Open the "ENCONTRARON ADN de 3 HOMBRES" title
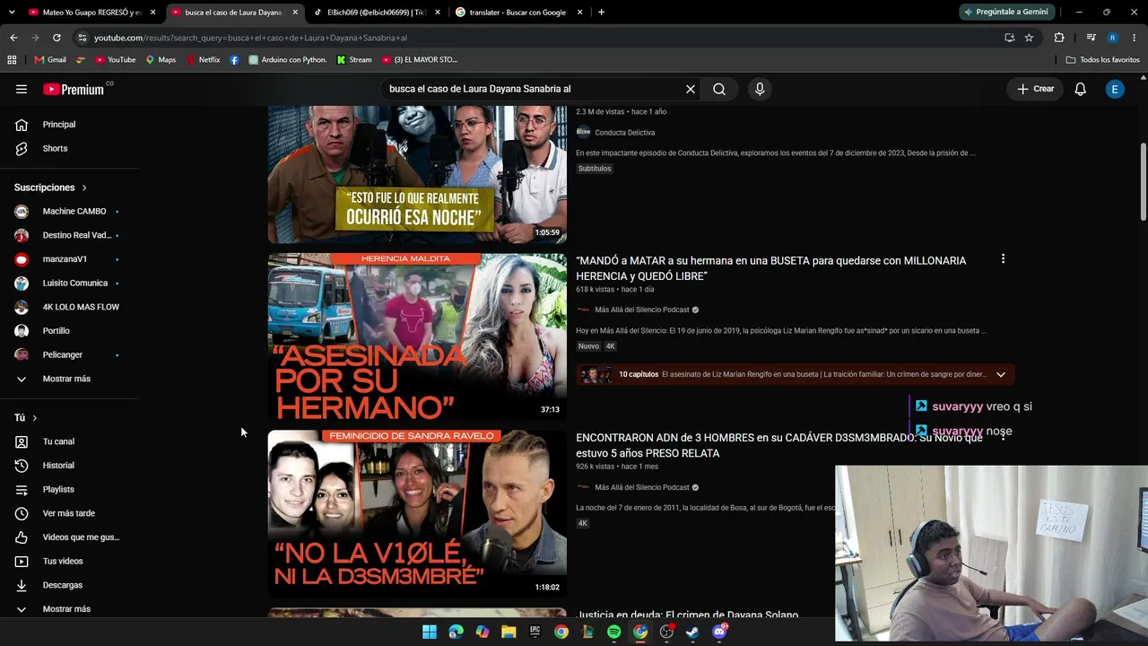 (x=779, y=445)
